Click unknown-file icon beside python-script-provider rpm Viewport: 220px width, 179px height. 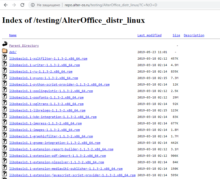click(4, 83)
